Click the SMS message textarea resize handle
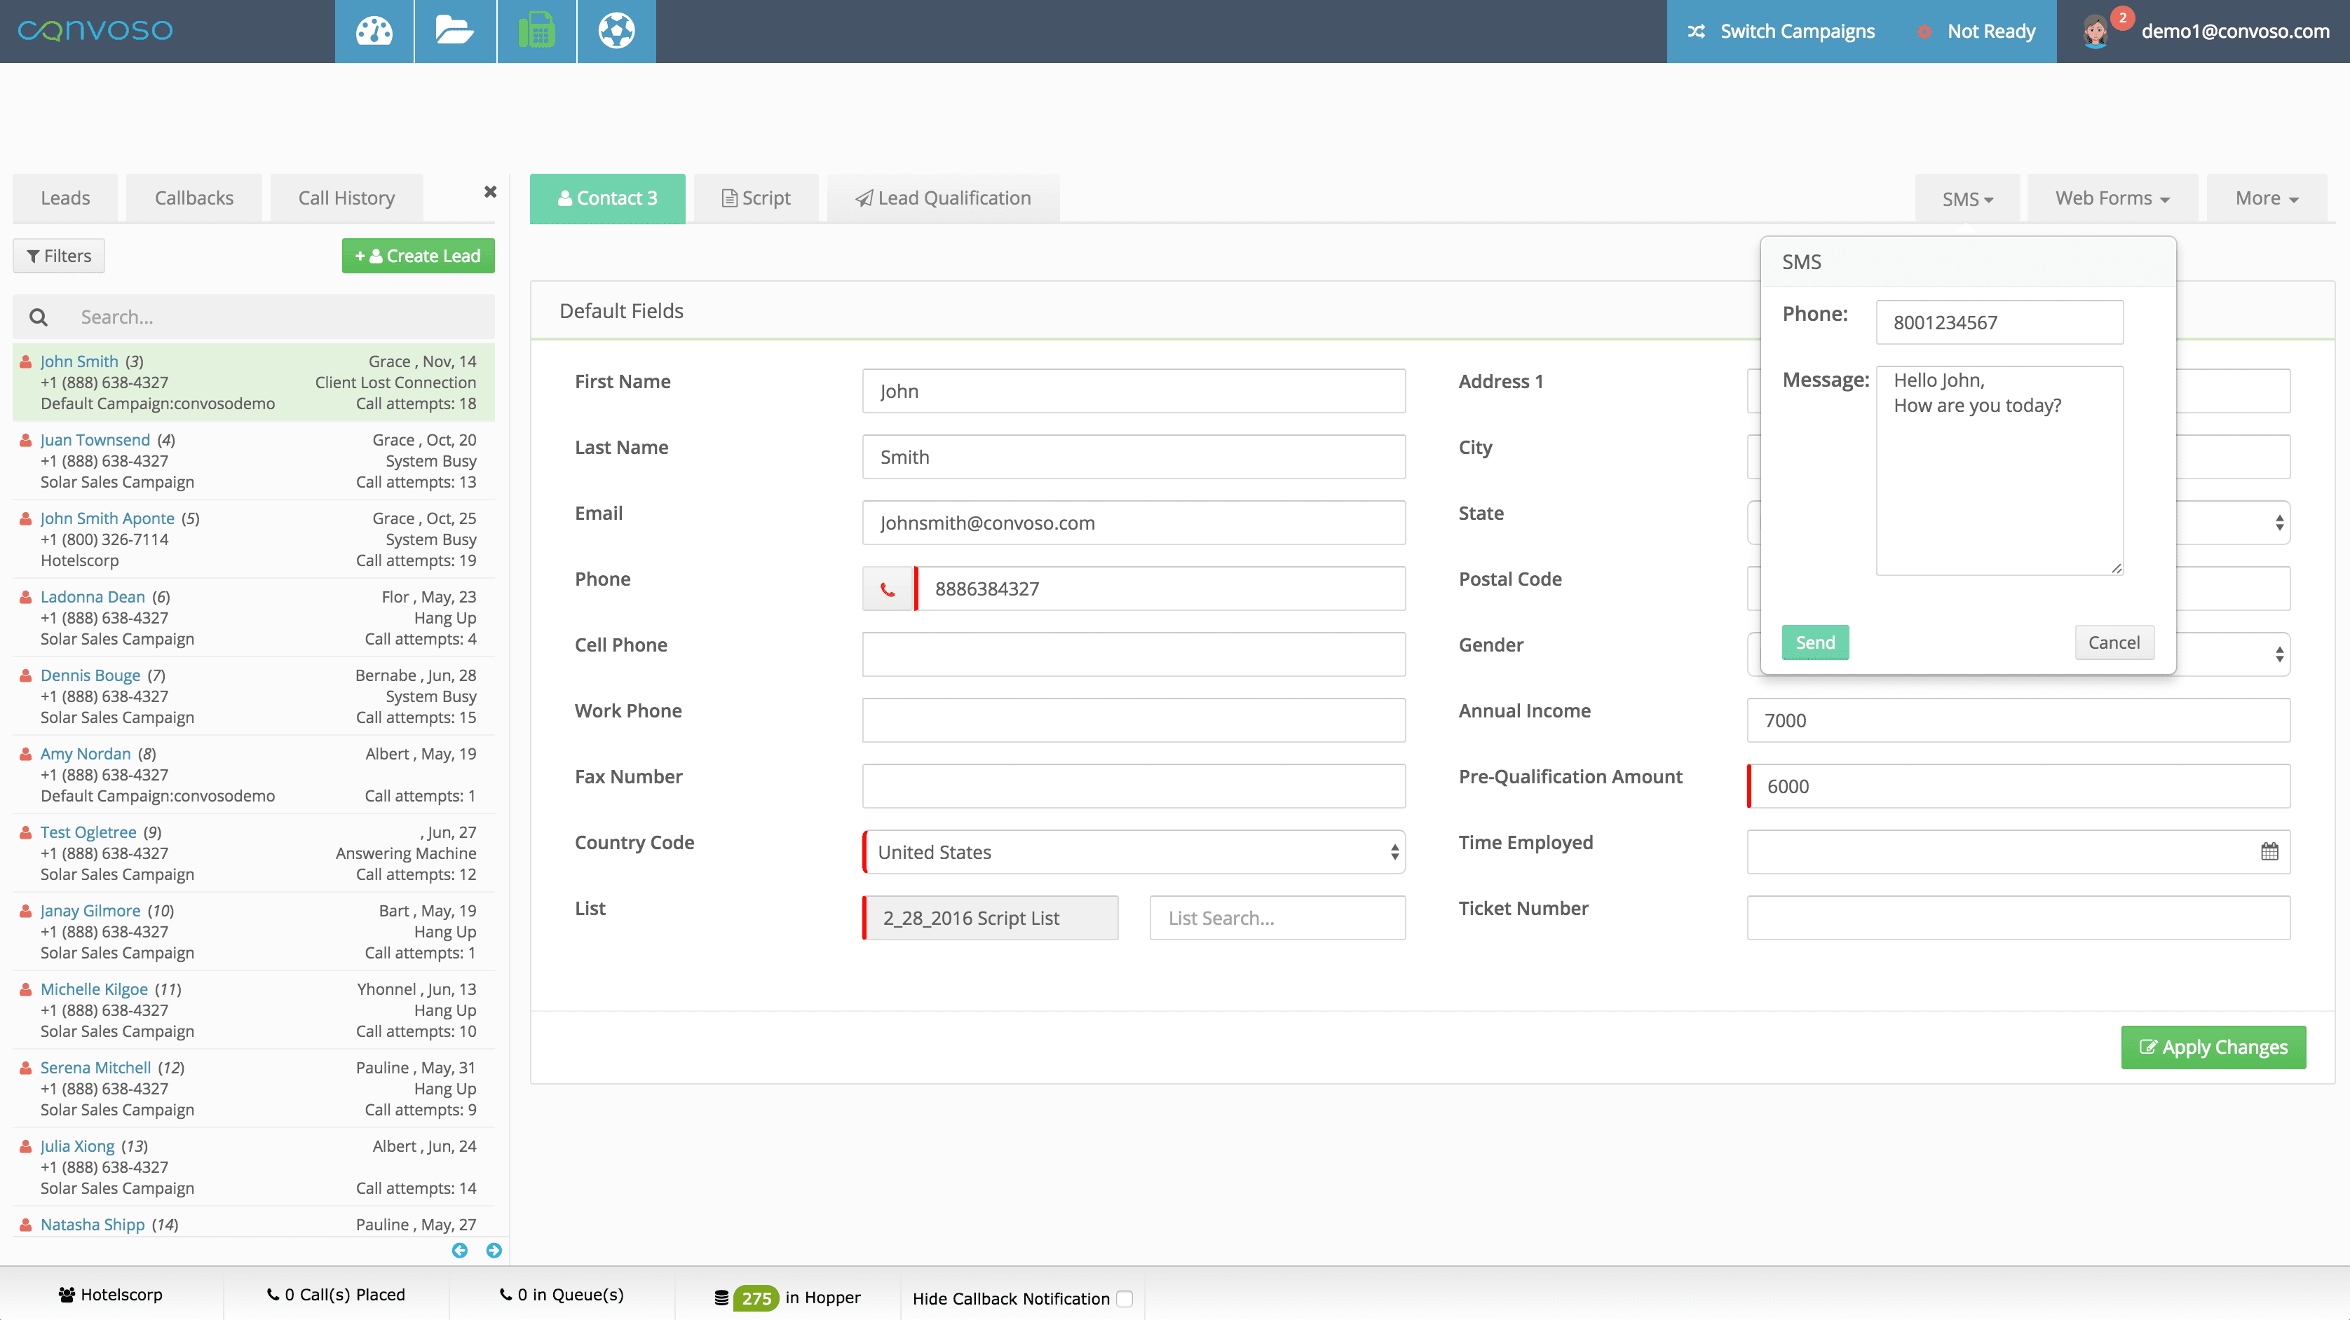This screenshot has width=2350, height=1320. coord(2116,568)
